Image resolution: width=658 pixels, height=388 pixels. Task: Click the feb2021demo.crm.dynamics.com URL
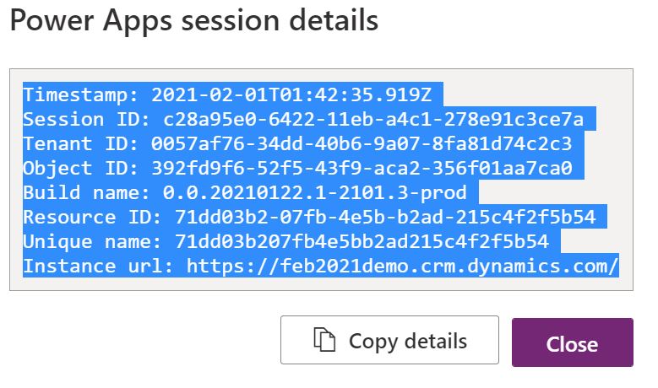click(402, 265)
